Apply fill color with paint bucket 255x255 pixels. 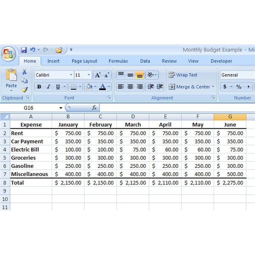[x=89, y=87]
